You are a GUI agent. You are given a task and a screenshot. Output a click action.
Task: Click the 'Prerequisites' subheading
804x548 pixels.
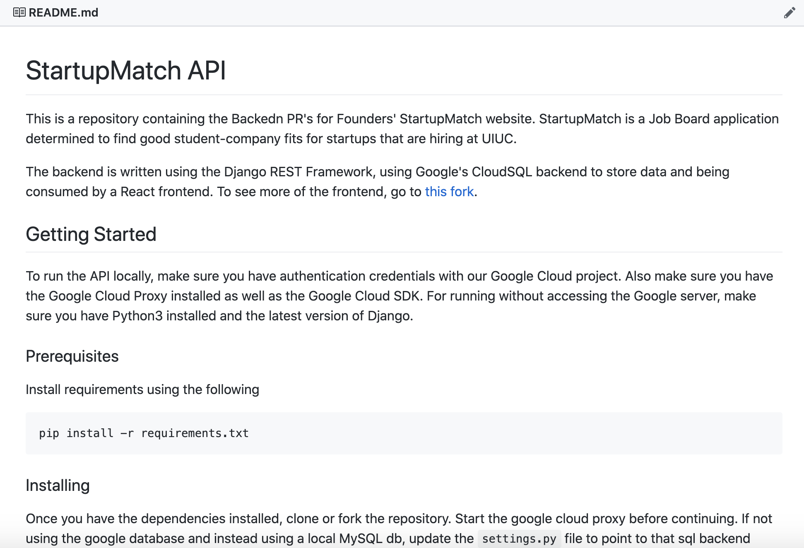pyautogui.click(x=72, y=356)
